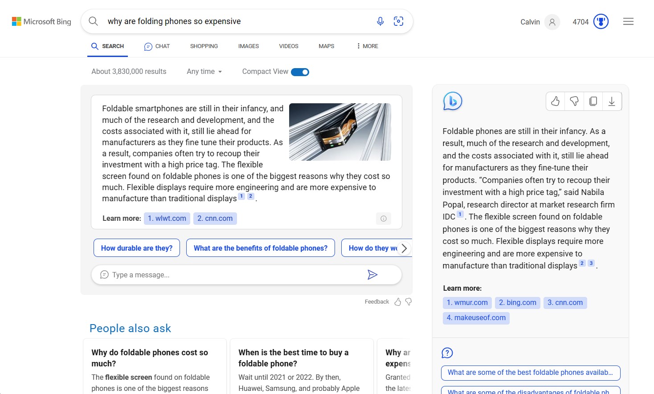Open the makeuseof.com source link
The height and width of the screenshot is (394, 654).
click(476, 318)
